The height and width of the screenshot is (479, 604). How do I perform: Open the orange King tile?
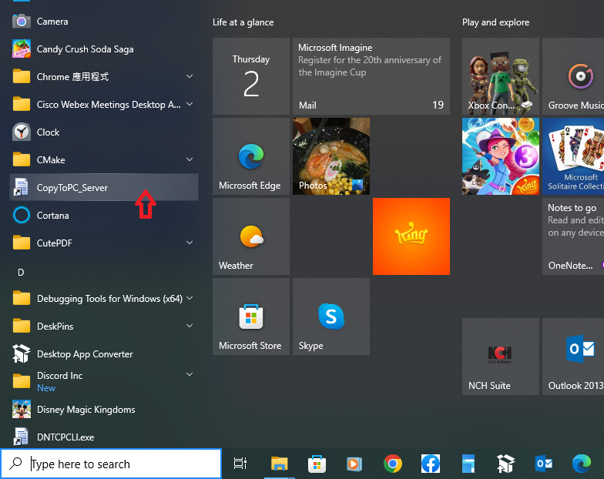[x=411, y=236]
